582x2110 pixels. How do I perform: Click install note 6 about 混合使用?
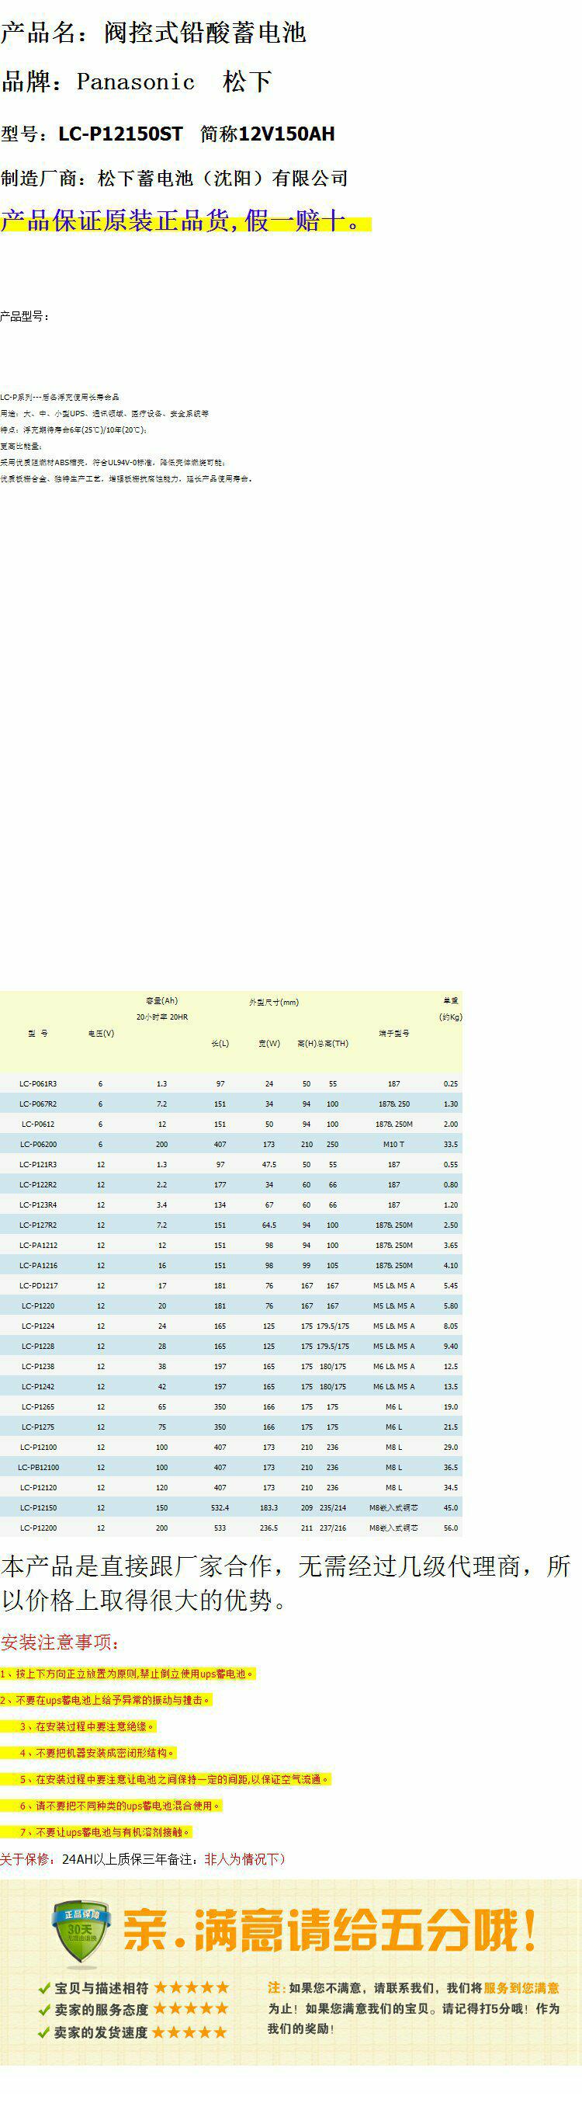120,1806
